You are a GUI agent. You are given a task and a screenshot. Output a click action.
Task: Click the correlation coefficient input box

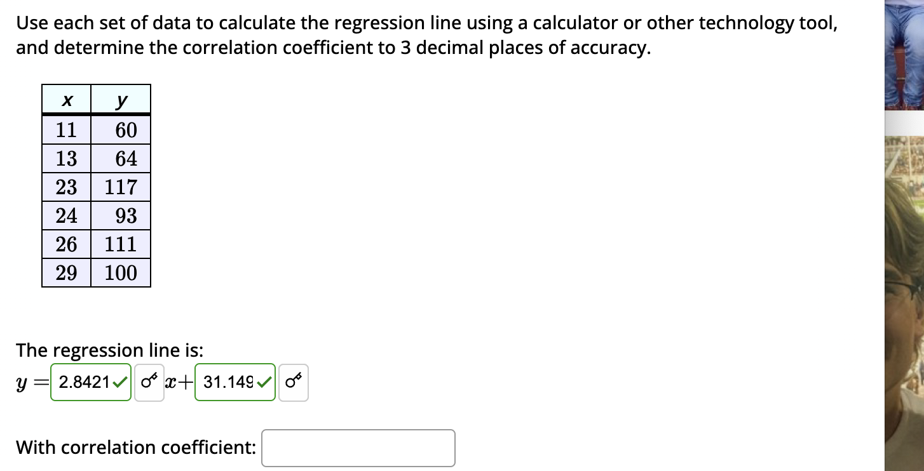pyautogui.click(x=358, y=448)
